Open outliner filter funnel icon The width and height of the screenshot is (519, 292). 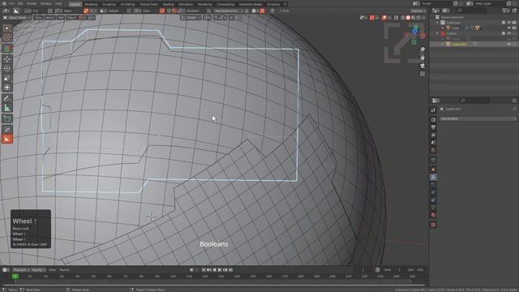(505, 11)
